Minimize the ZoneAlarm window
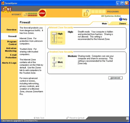Image resolution: width=130 pixels, height=123 pixels. (x=118, y=3)
